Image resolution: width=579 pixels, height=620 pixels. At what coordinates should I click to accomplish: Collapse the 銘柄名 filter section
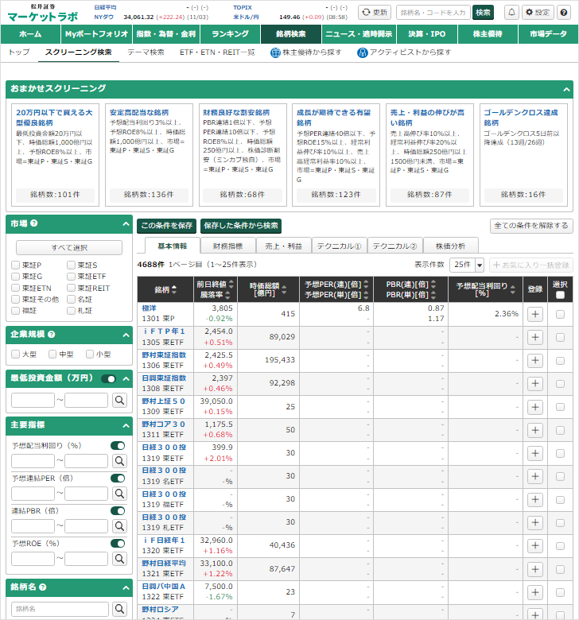pyautogui.click(x=126, y=587)
